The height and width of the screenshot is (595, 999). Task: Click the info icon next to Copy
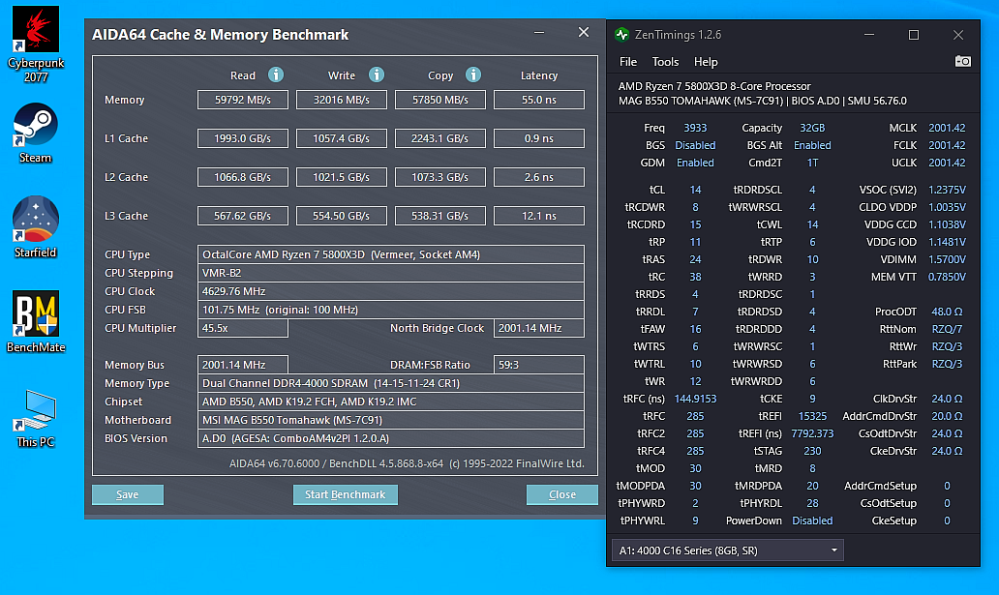pos(473,75)
